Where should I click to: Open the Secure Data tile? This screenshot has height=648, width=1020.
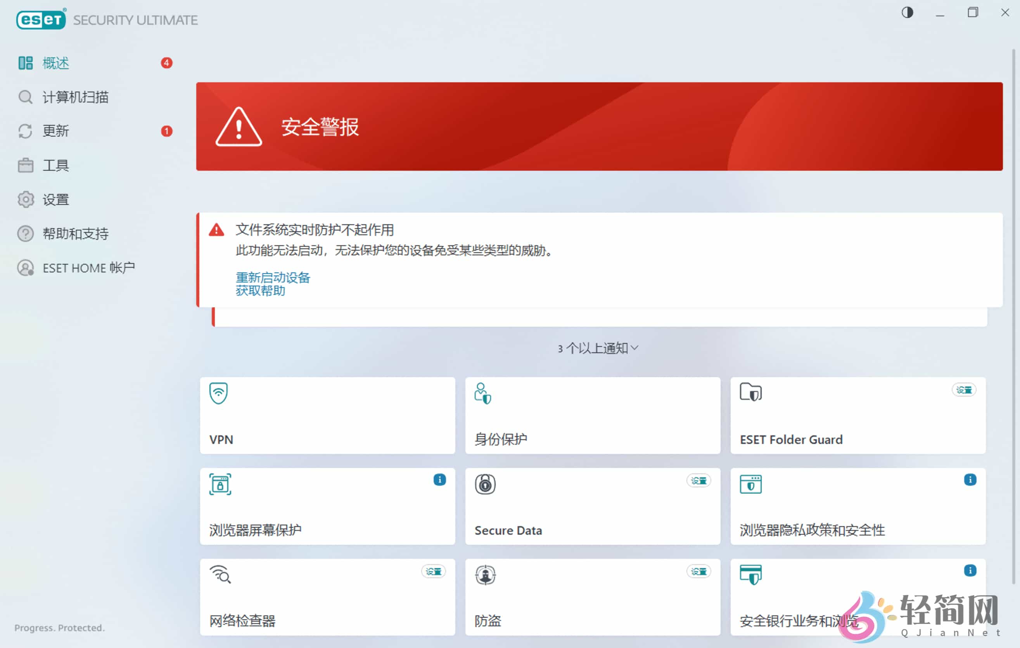[593, 506]
